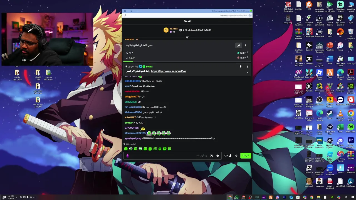Open the Adobe Premiere Pro shortcut
The image size is (356, 200).
tap(350, 142)
